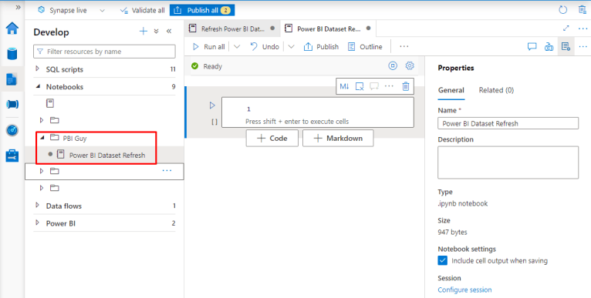The image size is (591, 298).
Task: Open more toolbar options ellipsis
Action: 404,47
